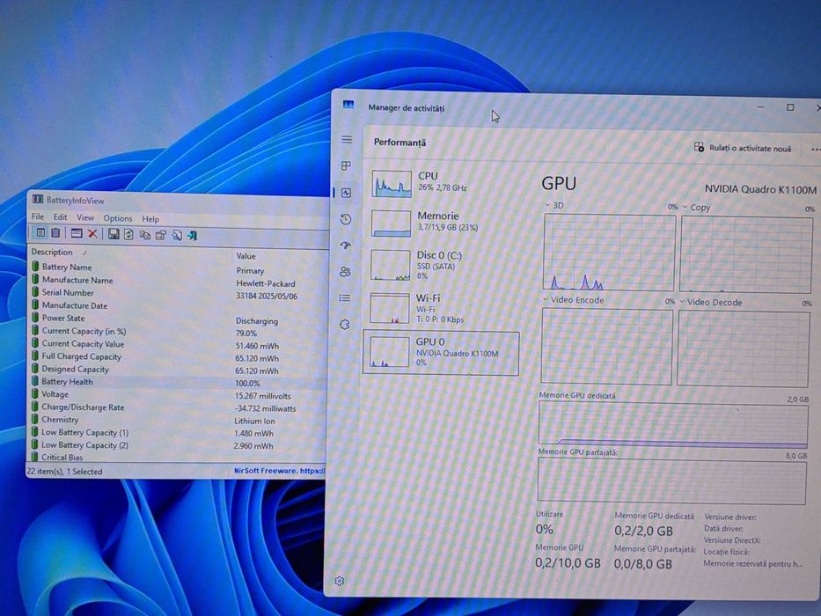
Task: Click the BatteryInfoView title bar icon
Action: tap(37, 199)
